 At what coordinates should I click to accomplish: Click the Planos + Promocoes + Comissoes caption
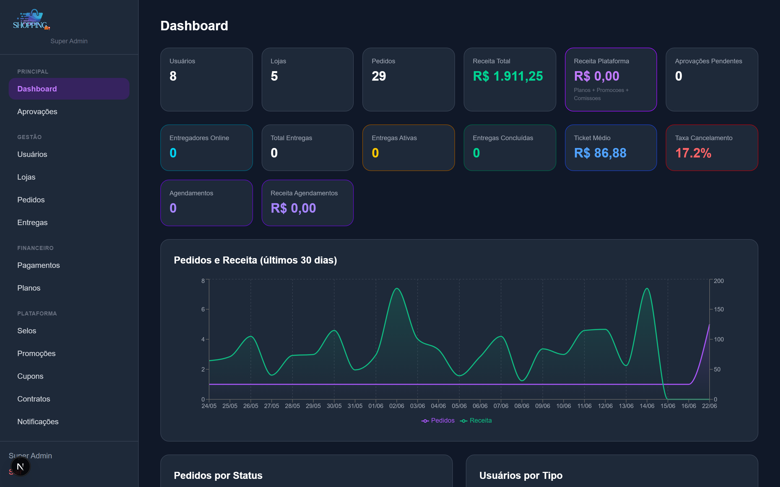[601, 94]
